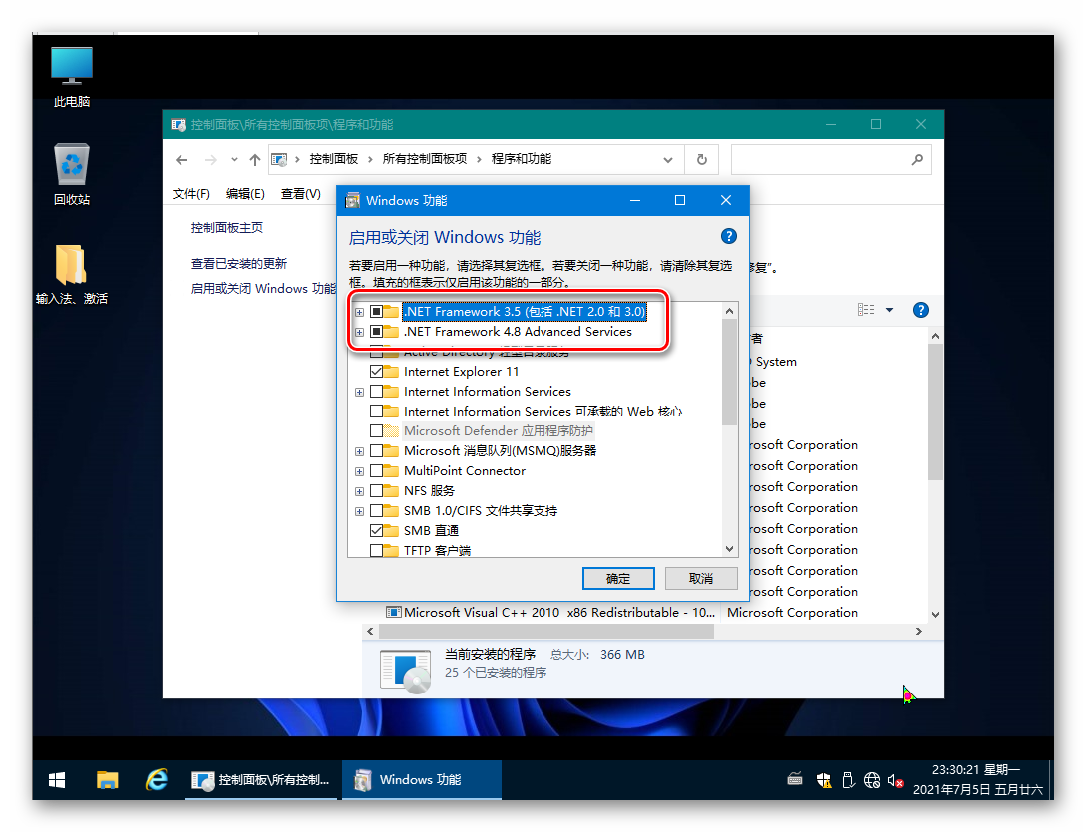The width and height of the screenshot is (1086, 832).
Task: Open the 控制面板主页 link
Action: click(227, 228)
